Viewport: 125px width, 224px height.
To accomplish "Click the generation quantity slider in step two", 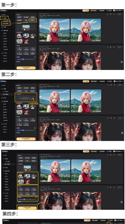I will [x=26, y=130].
